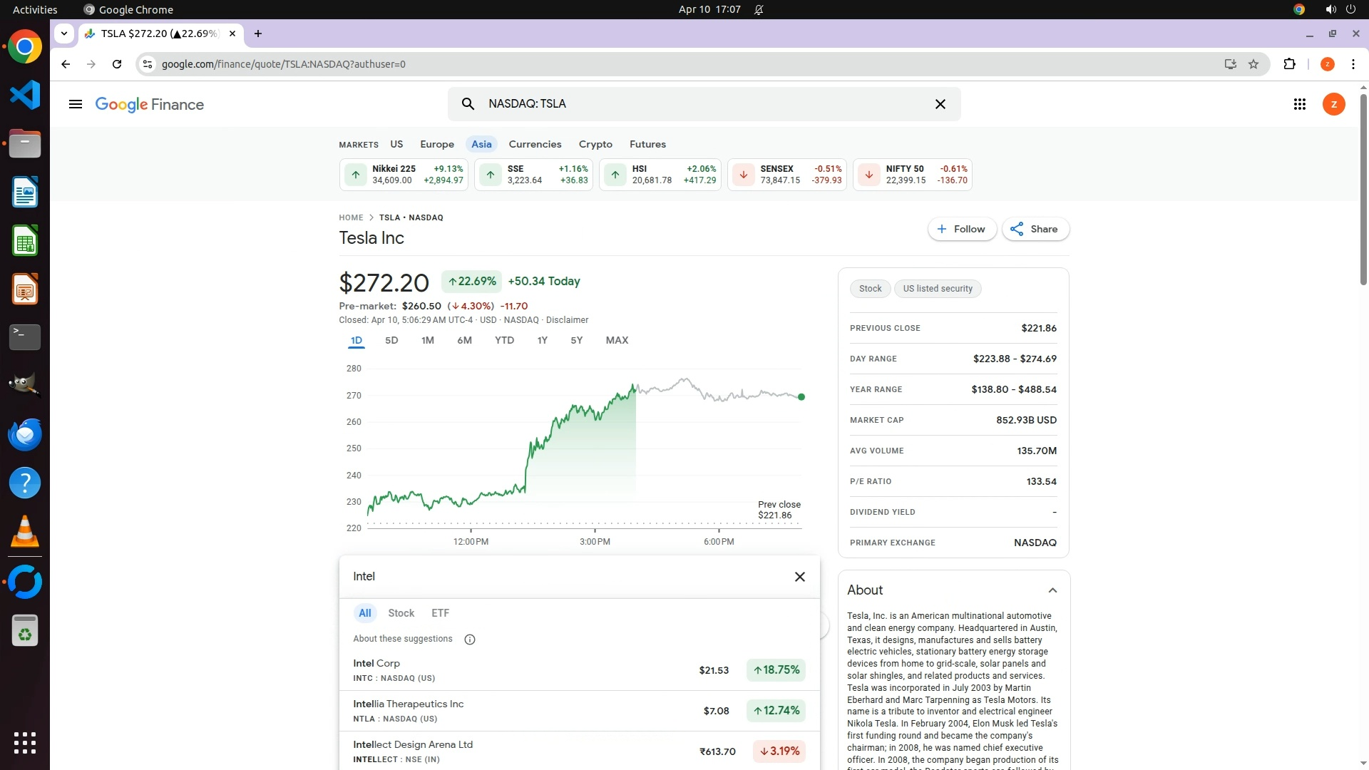1369x770 pixels.
Task: Open Chrome extensions puzzle icon
Action: coord(1289,64)
